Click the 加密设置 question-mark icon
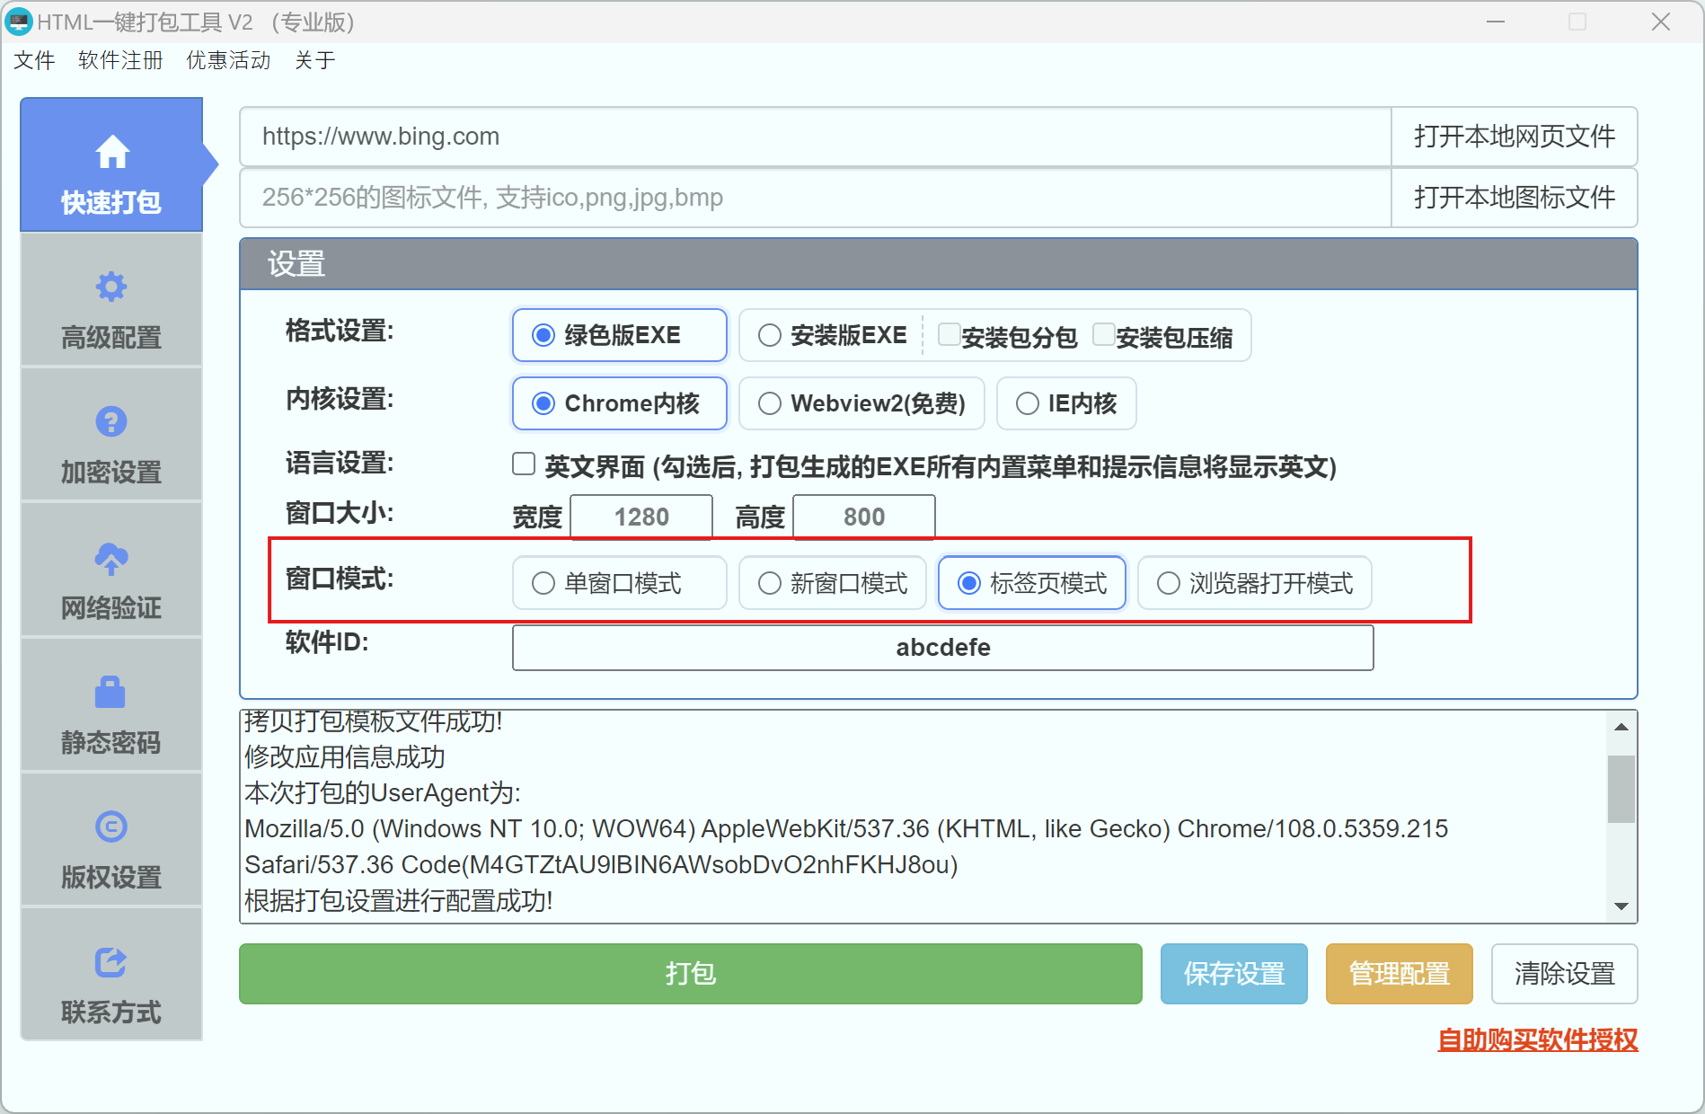1705x1114 pixels. 111,421
